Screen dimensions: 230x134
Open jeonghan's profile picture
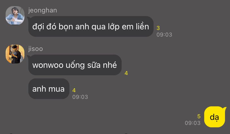coord(15,16)
